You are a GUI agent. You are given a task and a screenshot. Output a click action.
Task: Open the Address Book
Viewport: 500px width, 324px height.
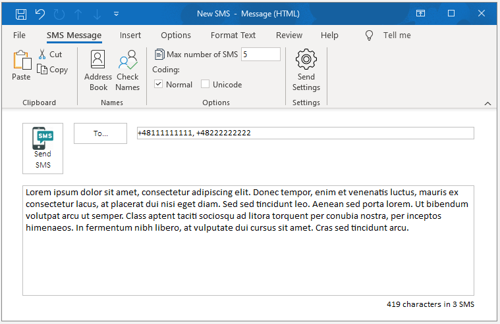point(98,70)
